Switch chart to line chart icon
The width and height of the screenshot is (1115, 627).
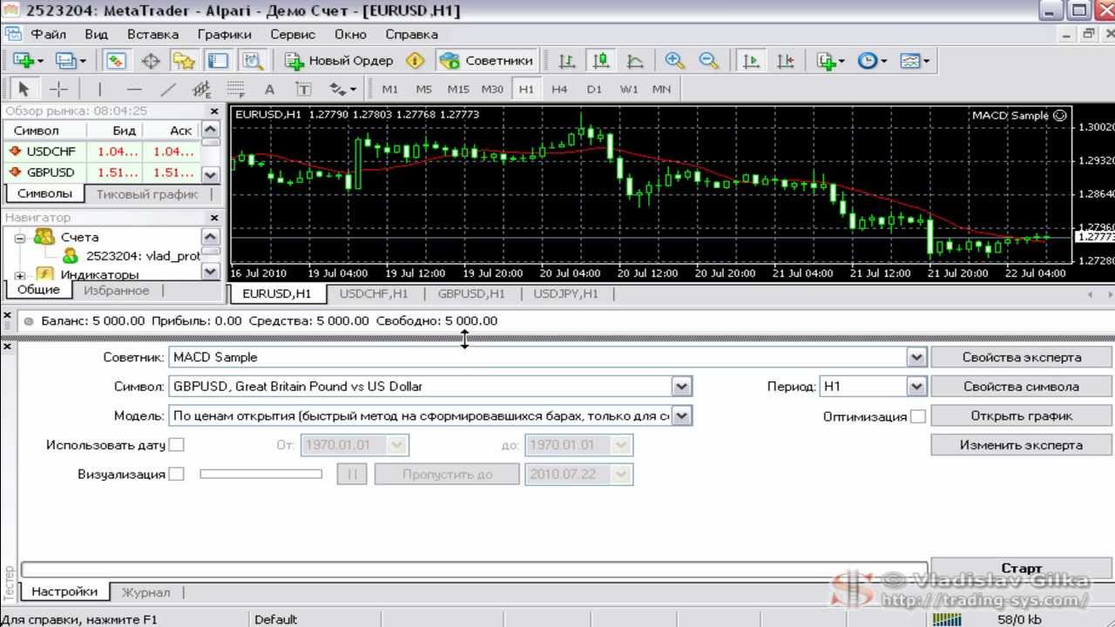click(x=635, y=61)
